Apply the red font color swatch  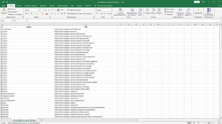pos(47,14)
